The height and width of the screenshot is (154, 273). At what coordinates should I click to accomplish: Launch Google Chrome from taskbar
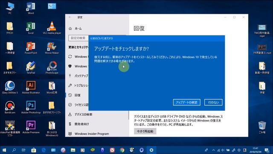[122, 150]
